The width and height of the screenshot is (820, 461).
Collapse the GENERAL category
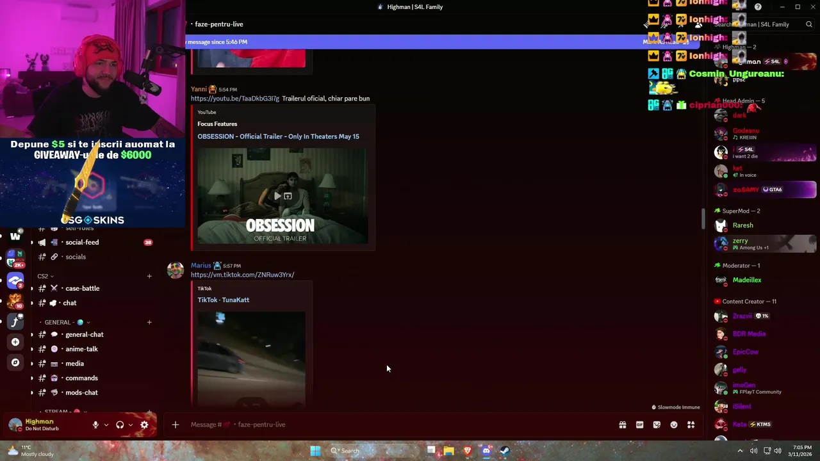coord(67,322)
